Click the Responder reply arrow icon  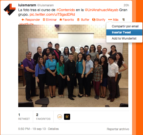(x=23, y=20)
